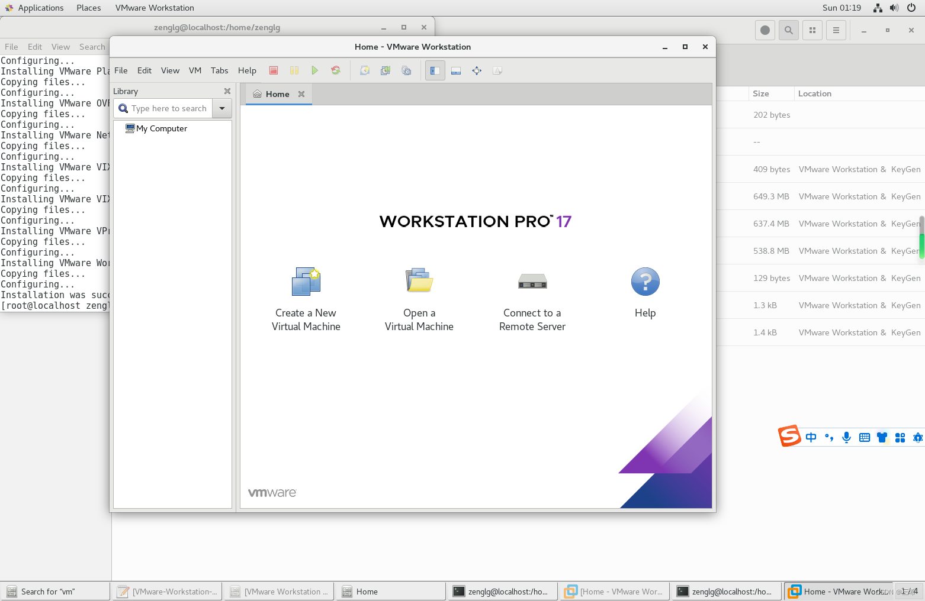Power on the virtual machine
The image size is (925, 601).
[x=315, y=70]
